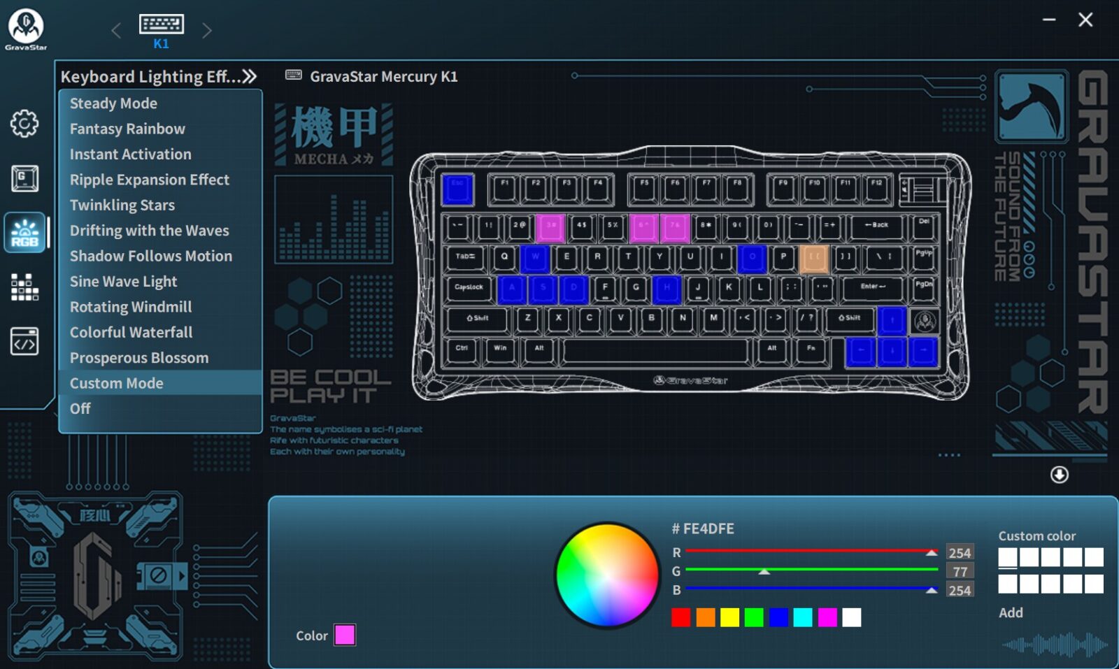Click Add under Custom color
Viewport: 1119px width, 669px height.
point(1011,612)
